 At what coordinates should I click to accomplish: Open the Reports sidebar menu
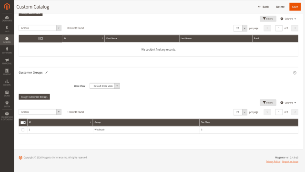(x=7, y=83)
